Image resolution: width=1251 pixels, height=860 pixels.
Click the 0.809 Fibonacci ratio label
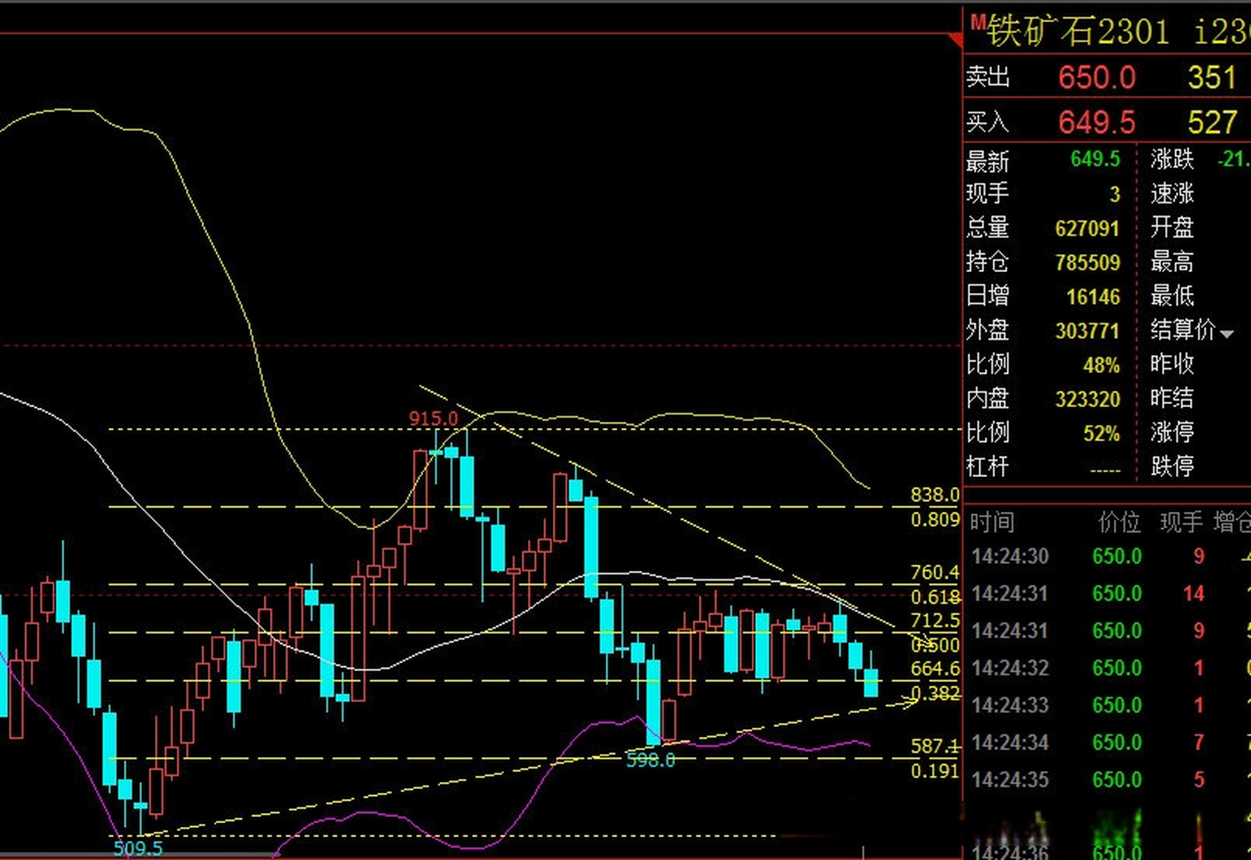click(935, 519)
